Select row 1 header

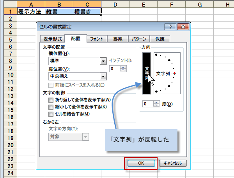10,11
